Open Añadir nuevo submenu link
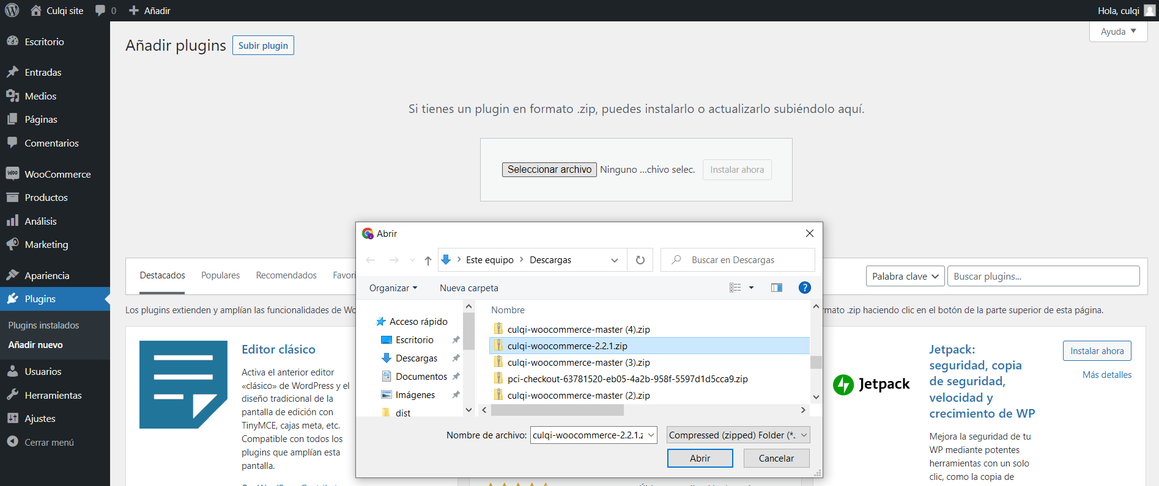Image resolution: width=1159 pixels, height=486 pixels. click(x=35, y=345)
